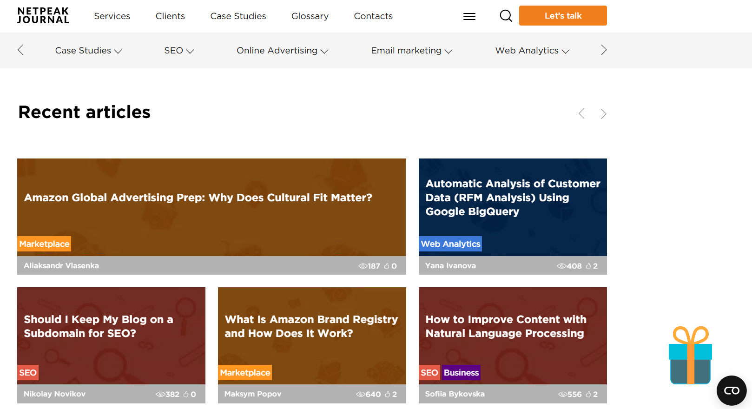Open the black chat bubble widget
The image size is (752, 409).
[x=732, y=390]
